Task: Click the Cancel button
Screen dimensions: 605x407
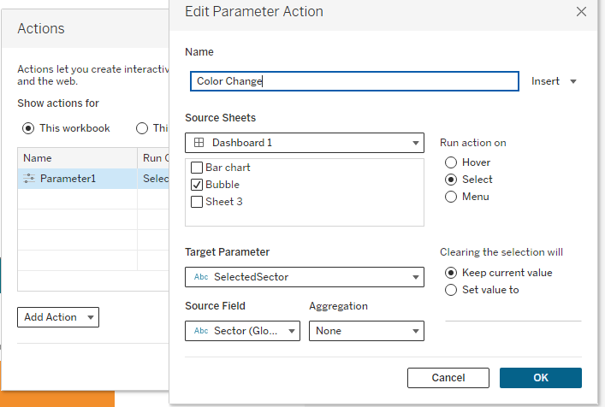Action: click(x=448, y=378)
